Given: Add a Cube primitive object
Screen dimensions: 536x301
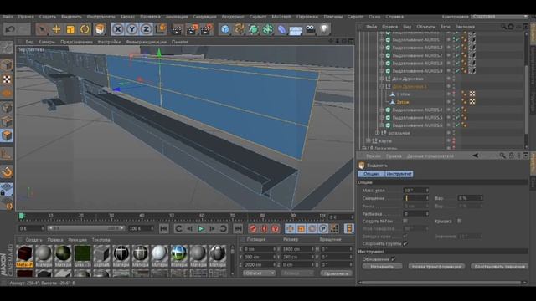Looking at the screenshot, I should pyautogui.click(x=225, y=29).
